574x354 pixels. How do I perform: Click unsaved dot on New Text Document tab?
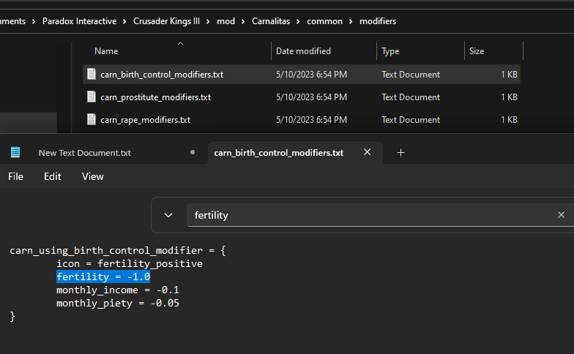pyautogui.click(x=193, y=153)
